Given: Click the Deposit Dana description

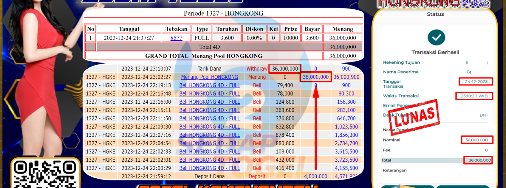Looking at the screenshot, I should coord(209,176).
